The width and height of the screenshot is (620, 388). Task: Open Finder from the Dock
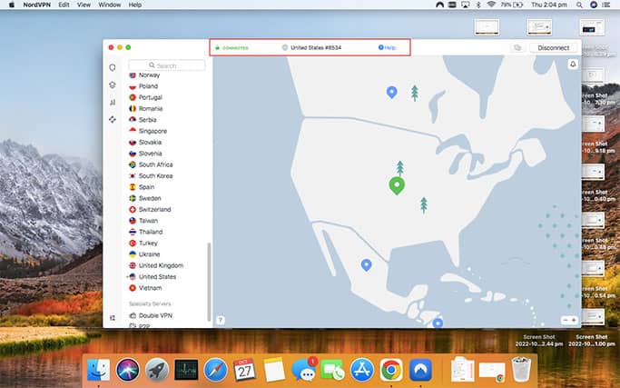point(98,370)
